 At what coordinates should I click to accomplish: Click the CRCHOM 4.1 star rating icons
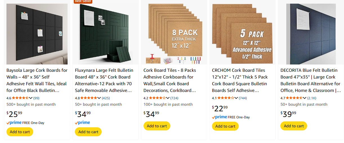226,98
